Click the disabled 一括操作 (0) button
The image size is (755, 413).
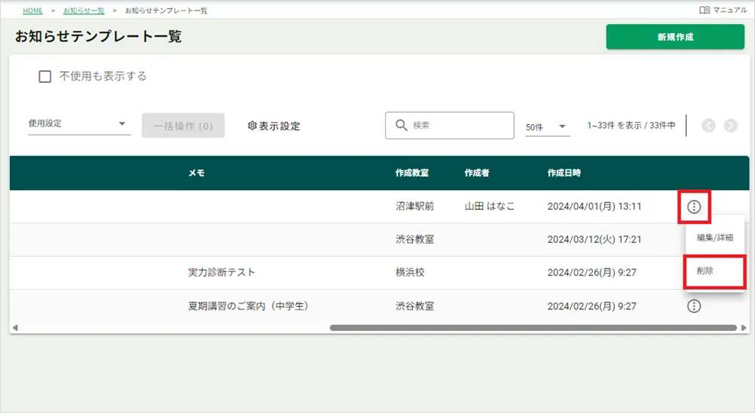pyautogui.click(x=183, y=126)
